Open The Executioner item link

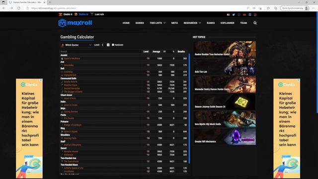pyautogui.click(x=71, y=161)
